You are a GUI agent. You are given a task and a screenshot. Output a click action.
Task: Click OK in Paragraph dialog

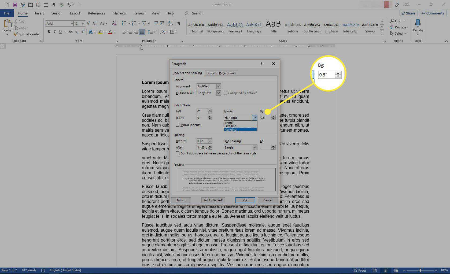click(x=245, y=200)
